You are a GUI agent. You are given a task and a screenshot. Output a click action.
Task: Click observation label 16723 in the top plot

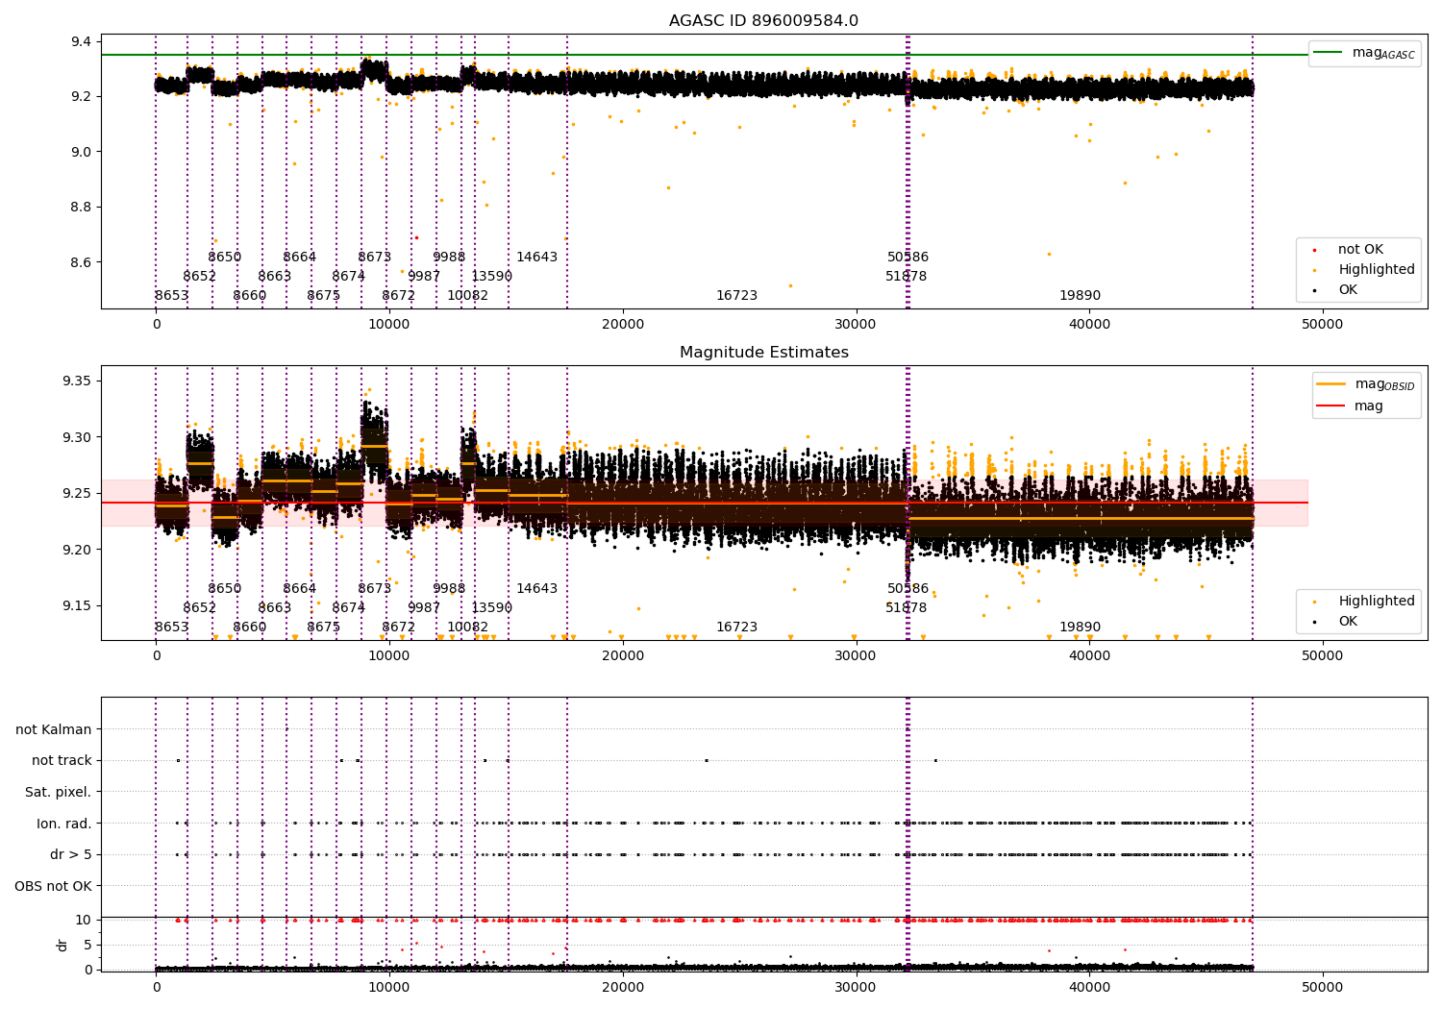pyautogui.click(x=736, y=296)
